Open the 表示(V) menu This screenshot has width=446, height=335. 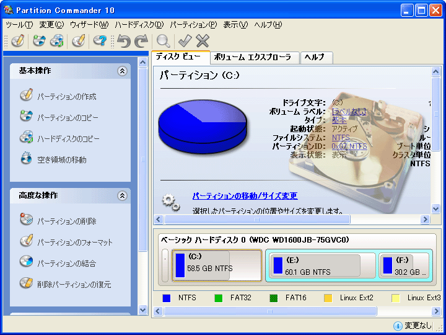(235, 25)
